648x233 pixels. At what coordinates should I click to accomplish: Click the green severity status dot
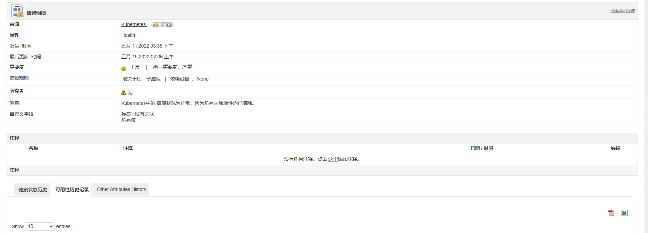124,68
